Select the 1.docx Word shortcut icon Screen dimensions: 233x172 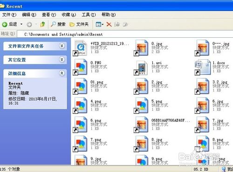(203, 67)
